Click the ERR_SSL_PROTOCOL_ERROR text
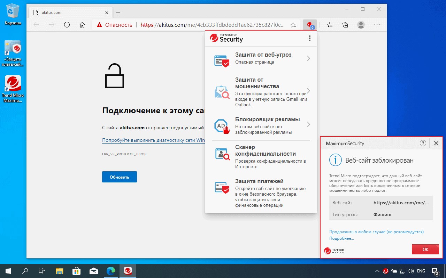Image resolution: width=446 pixels, height=278 pixels. [124, 154]
